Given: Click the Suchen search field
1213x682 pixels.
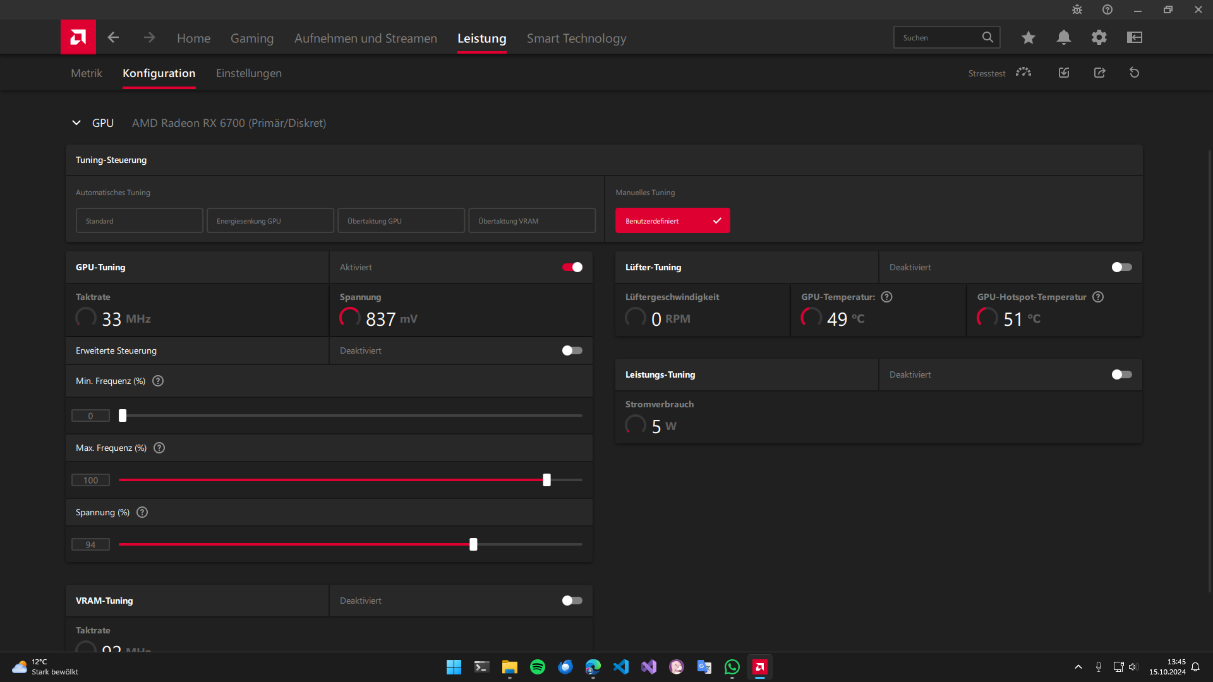Looking at the screenshot, I should pos(941,37).
